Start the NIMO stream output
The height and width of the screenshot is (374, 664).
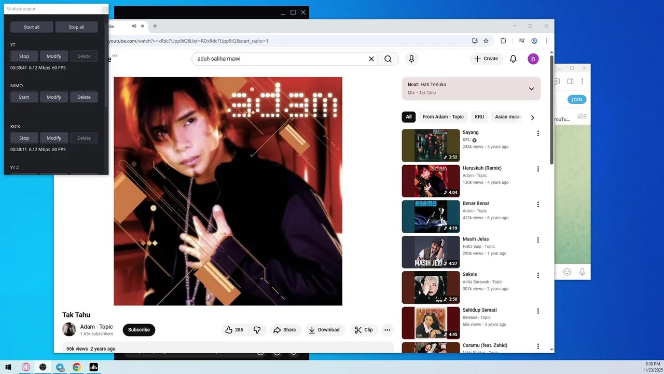(24, 97)
